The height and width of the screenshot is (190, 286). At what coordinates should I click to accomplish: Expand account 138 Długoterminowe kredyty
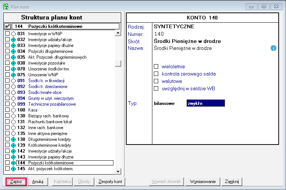coord(14,139)
